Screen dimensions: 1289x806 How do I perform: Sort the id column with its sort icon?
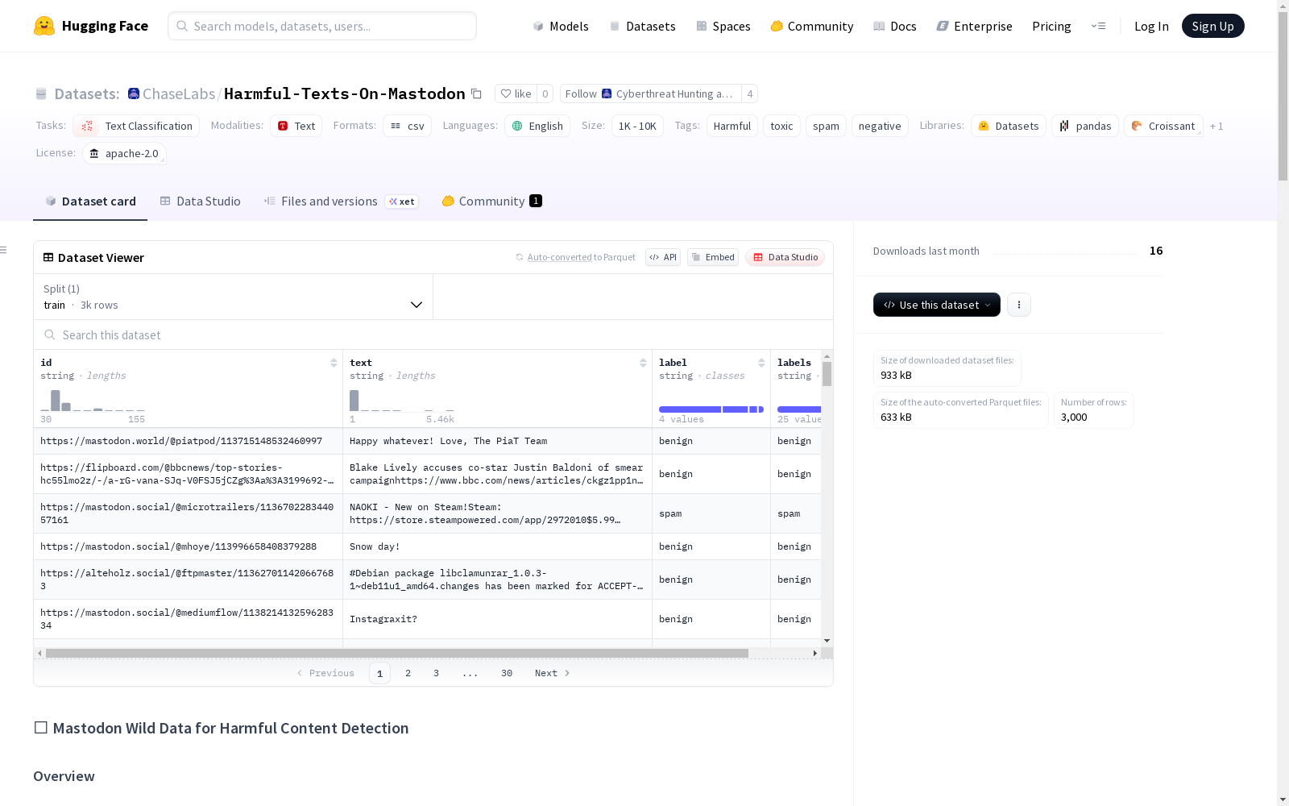point(334,363)
